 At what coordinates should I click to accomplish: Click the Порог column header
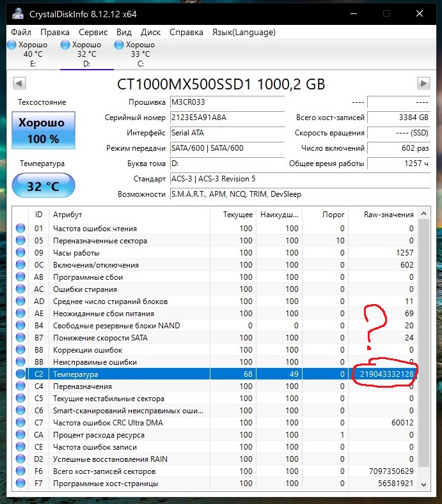(x=325, y=215)
